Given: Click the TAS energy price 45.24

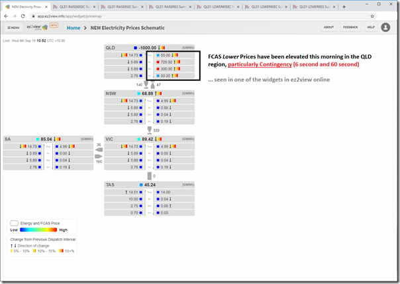Looking at the screenshot, I should click(150, 185).
